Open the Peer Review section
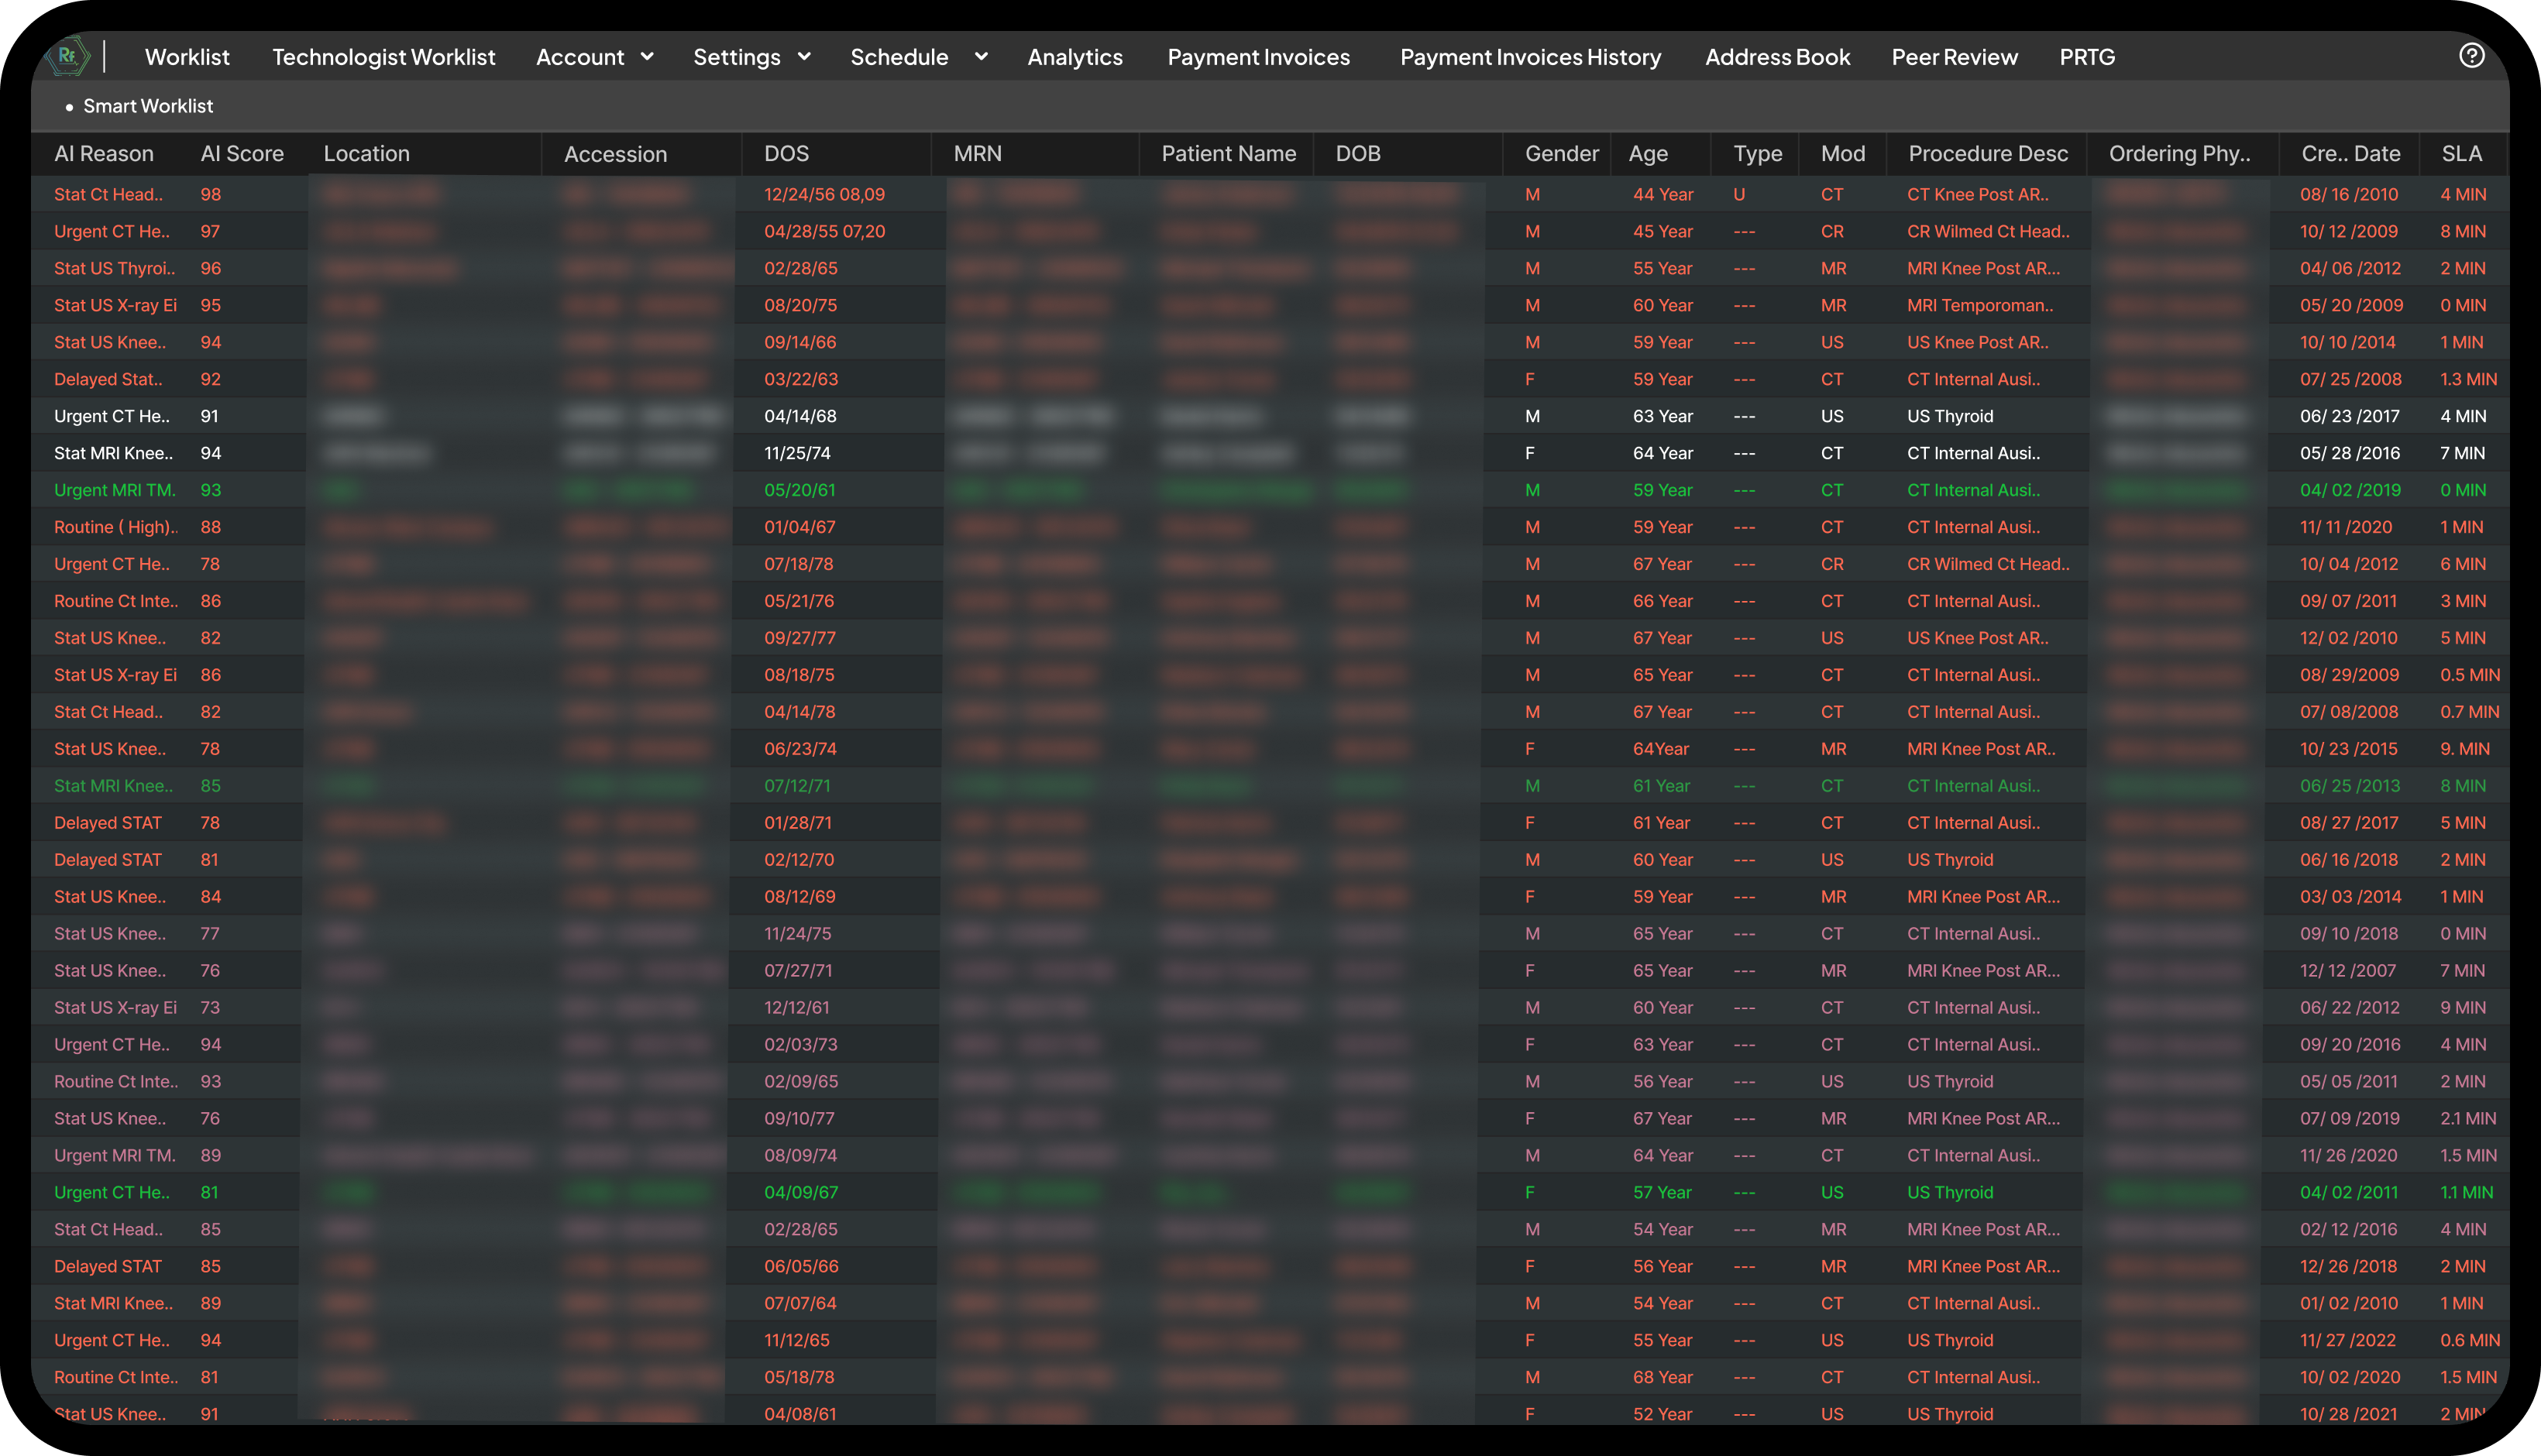 [1954, 57]
